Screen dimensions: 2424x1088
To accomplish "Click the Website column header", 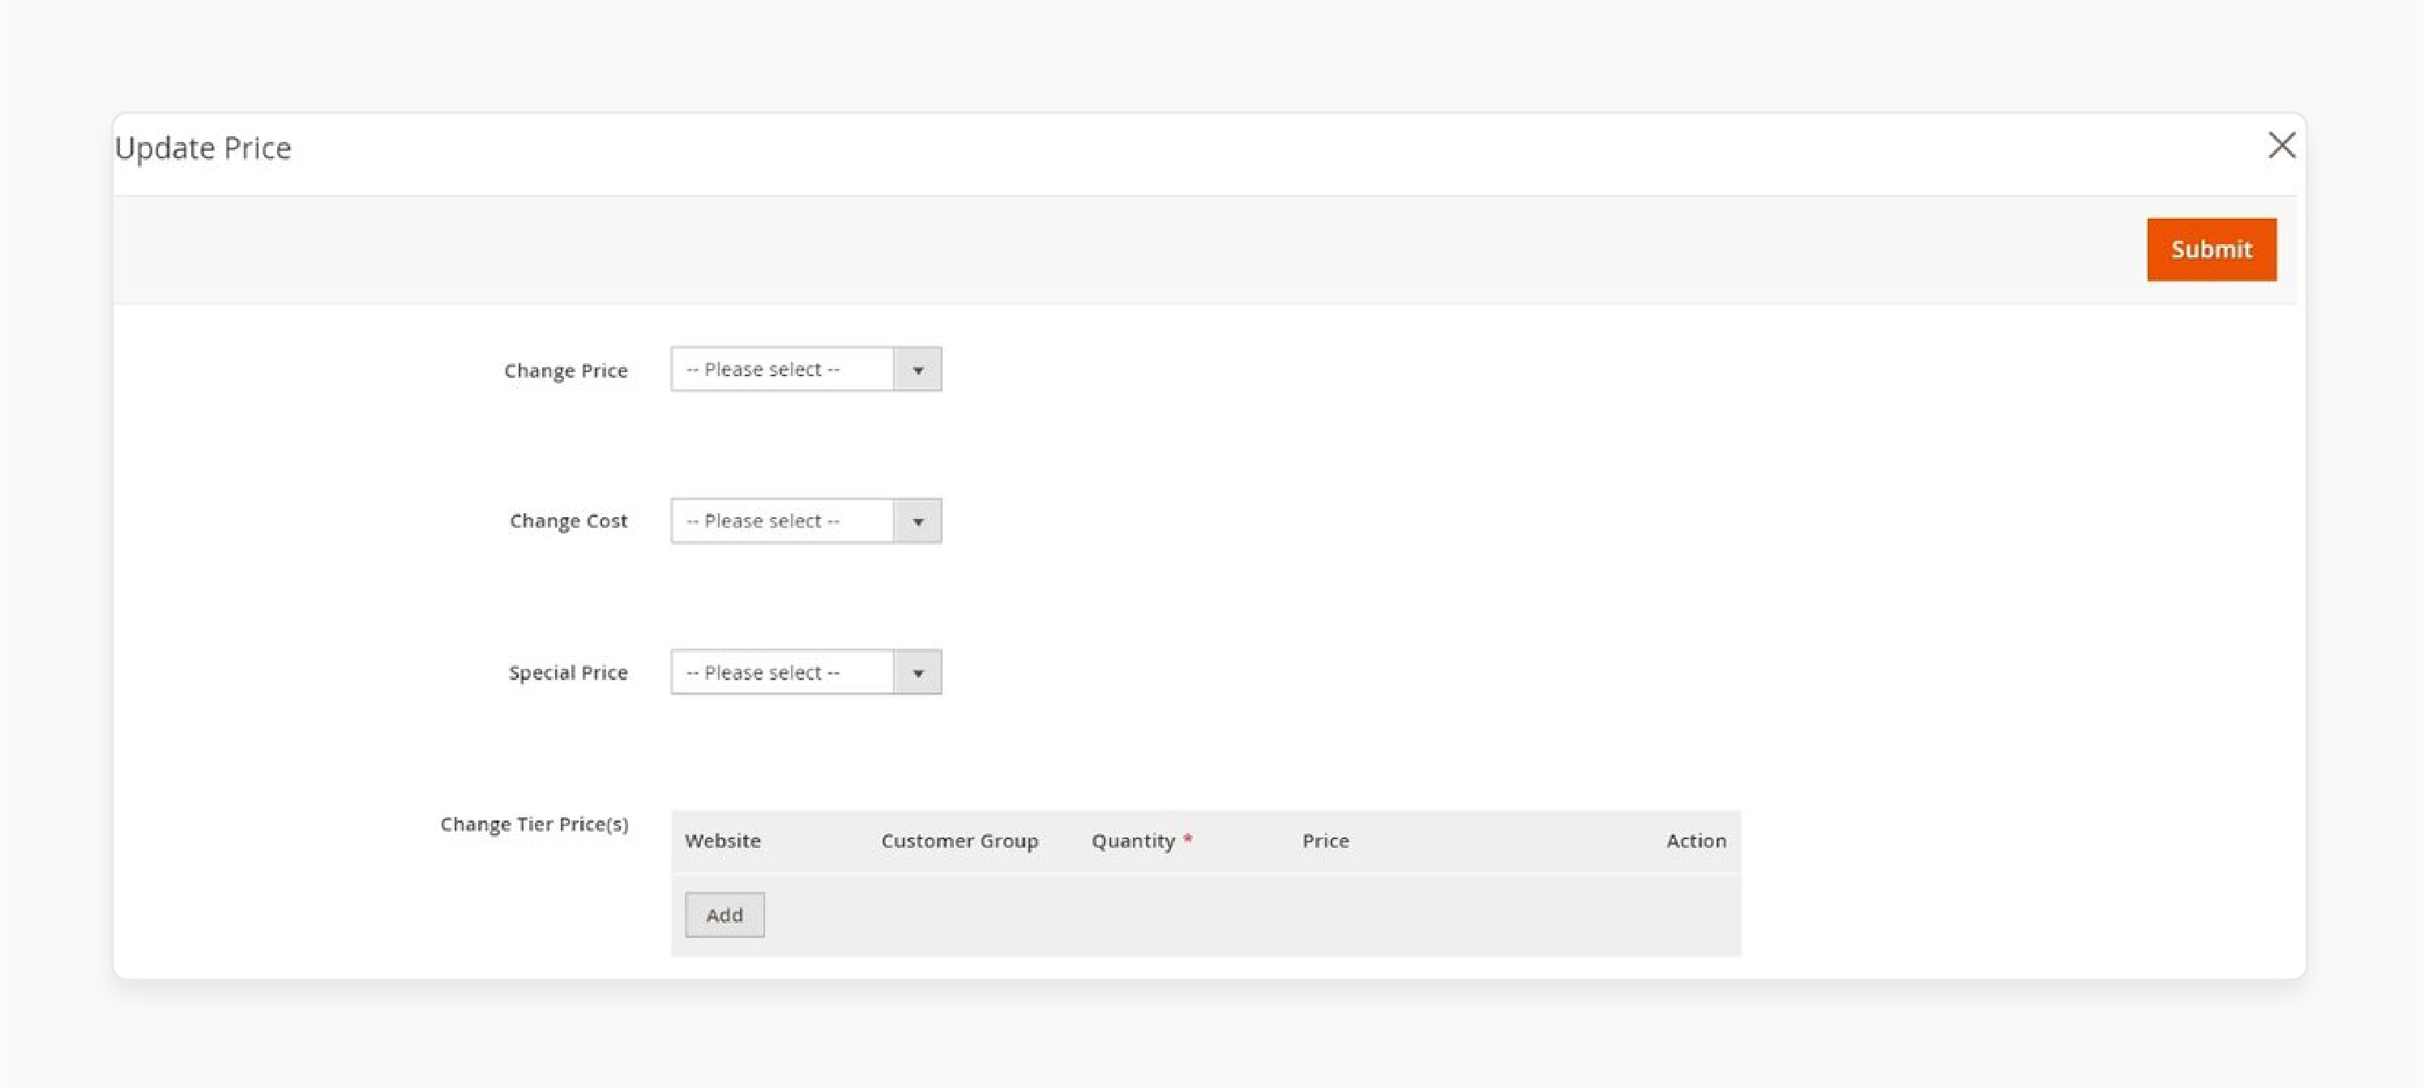I will (x=723, y=841).
